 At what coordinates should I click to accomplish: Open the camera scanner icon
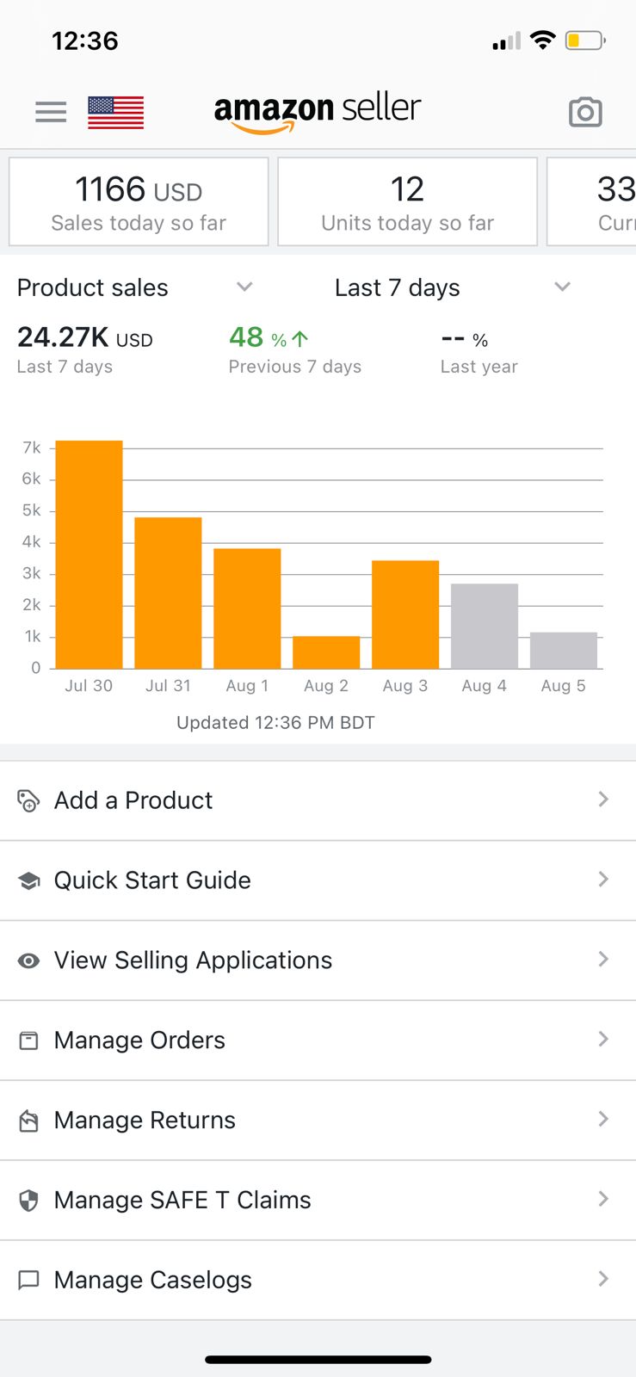pyautogui.click(x=585, y=112)
